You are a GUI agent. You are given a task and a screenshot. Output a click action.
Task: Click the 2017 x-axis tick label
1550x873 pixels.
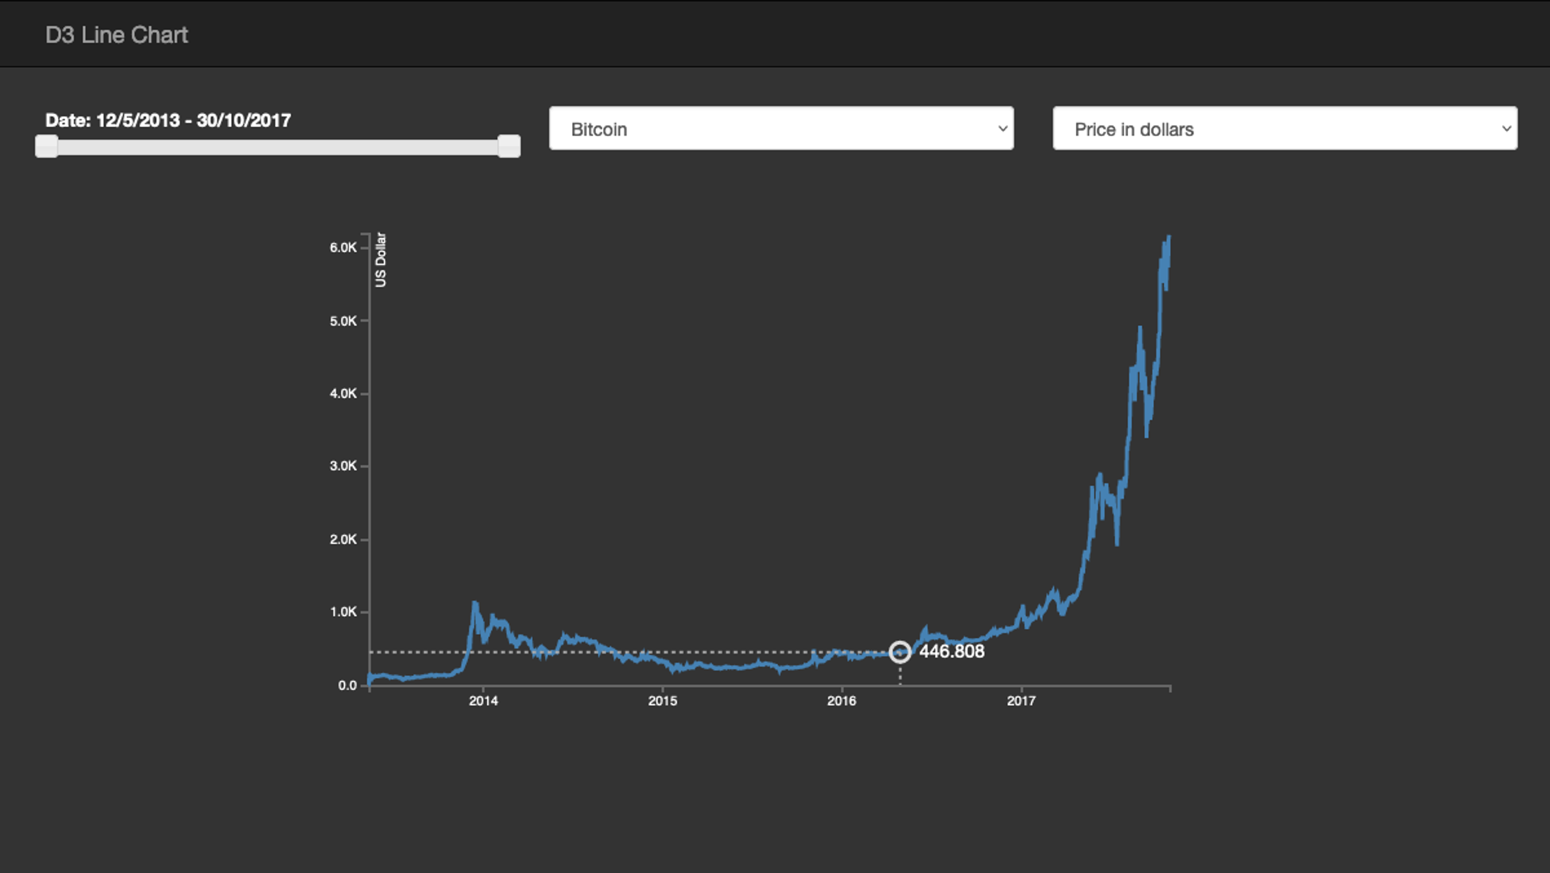(x=1021, y=701)
